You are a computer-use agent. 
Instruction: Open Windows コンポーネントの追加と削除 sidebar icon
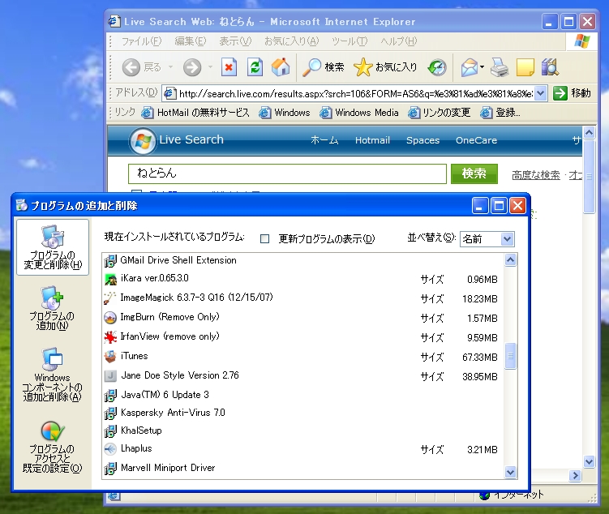(x=53, y=375)
